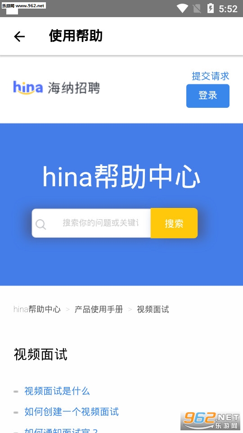Select 视频面试 breadcrumb item

pyautogui.click(x=153, y=309)
